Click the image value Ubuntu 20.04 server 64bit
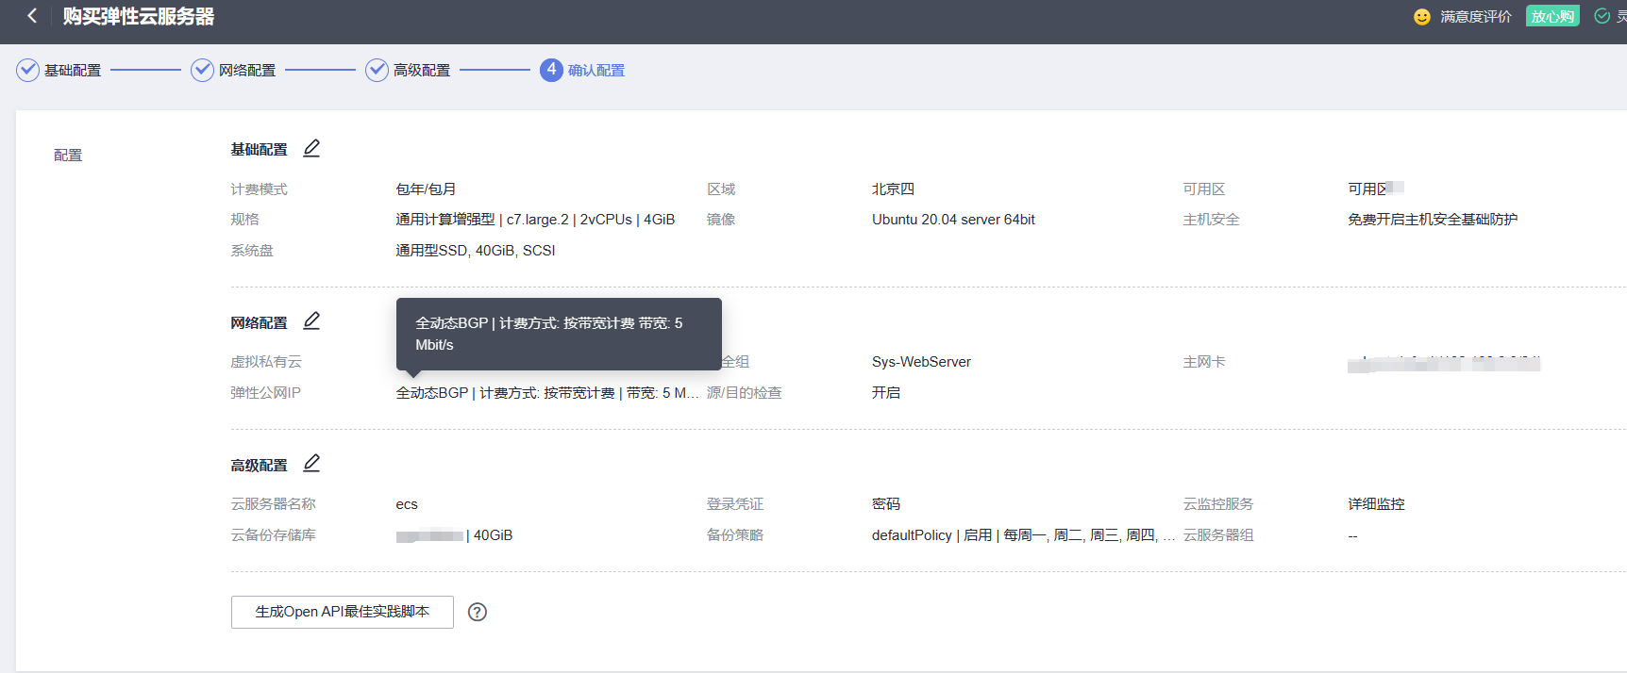This screenshot has width=1627, height=673. (953, 220)
